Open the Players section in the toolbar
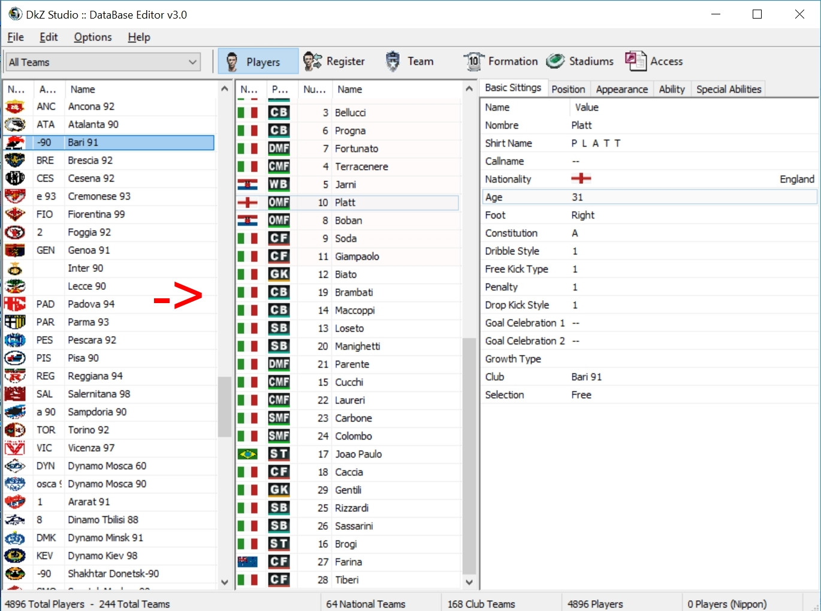Image resolution: width=821 pixels, height=611 pixels. coord(258,62)
